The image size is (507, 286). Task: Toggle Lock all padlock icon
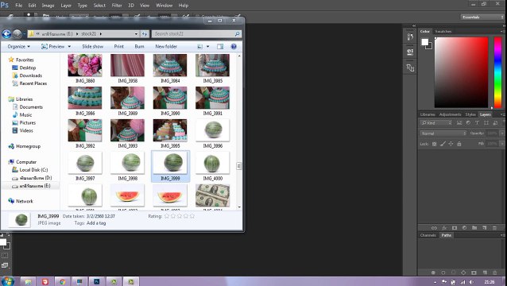tap(459, 144)
